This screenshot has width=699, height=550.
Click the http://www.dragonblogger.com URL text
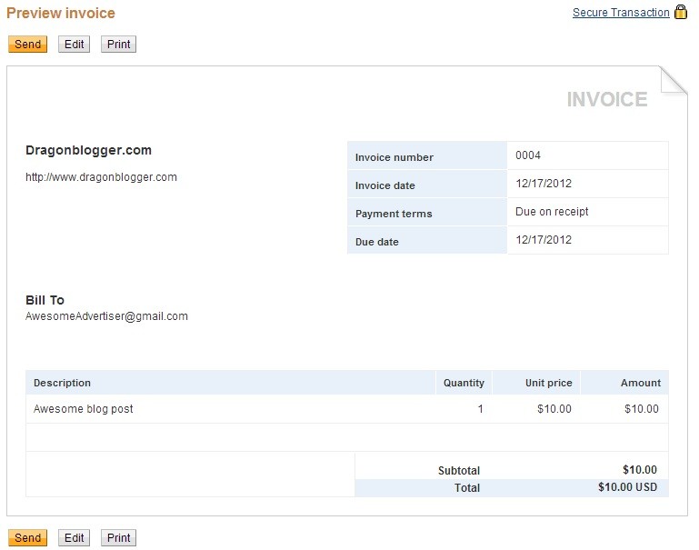[x=101, y=177]
